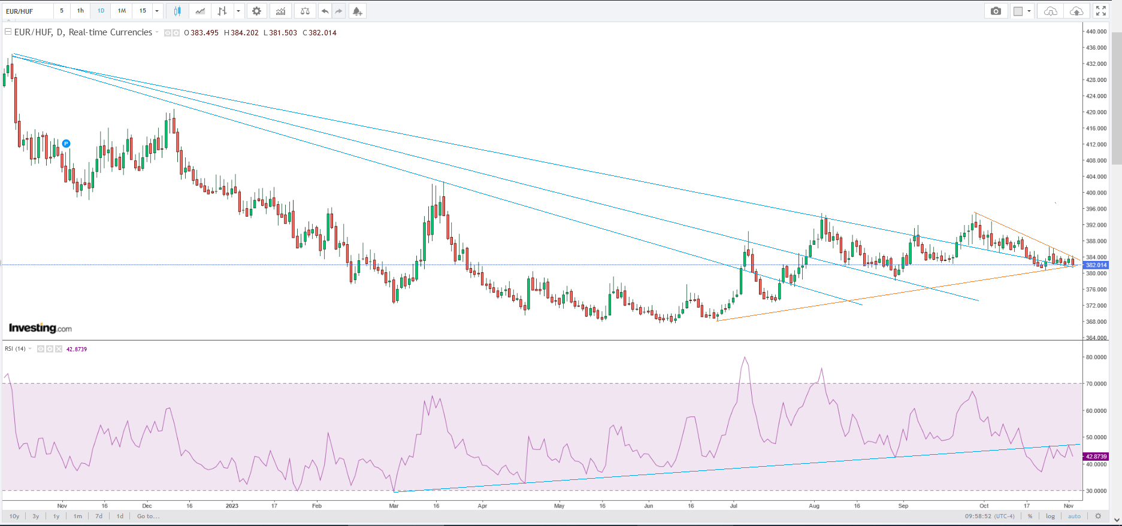Load chart layout from cloud
The image size is (1122, 526).
point(1050,11)
